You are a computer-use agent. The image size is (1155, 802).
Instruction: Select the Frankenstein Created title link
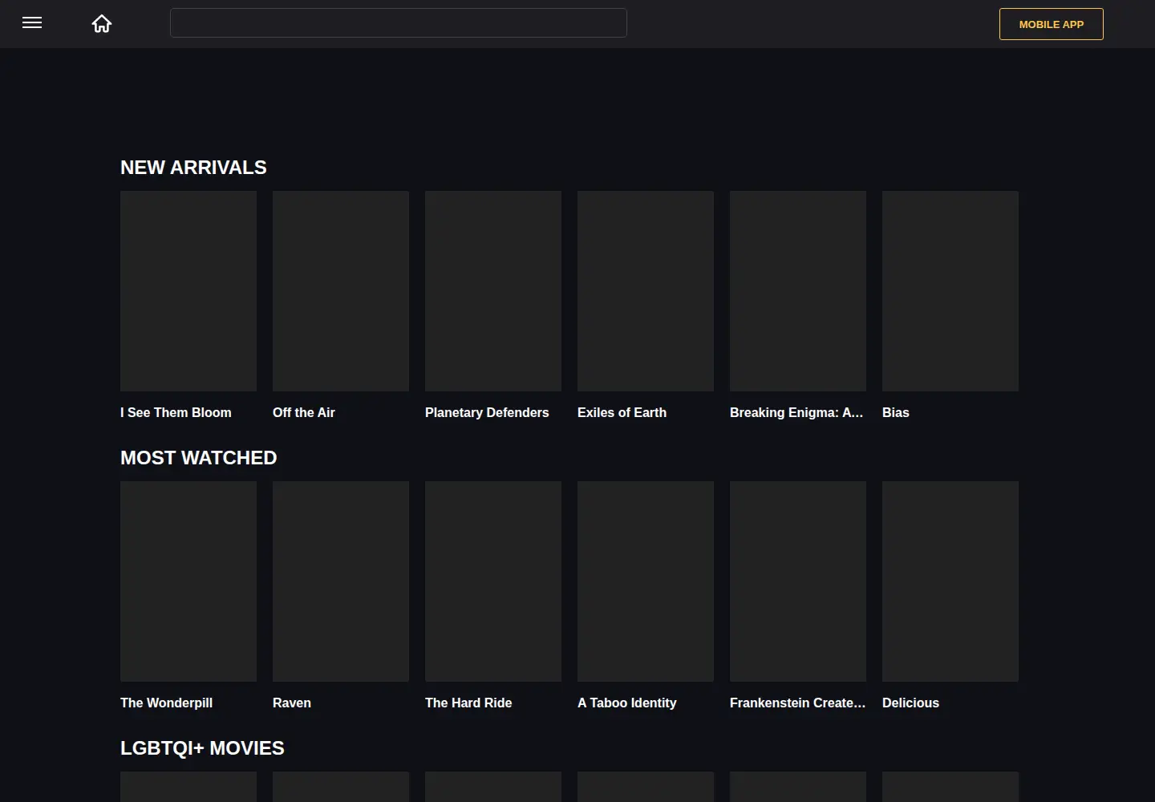(x=798, y=703)
